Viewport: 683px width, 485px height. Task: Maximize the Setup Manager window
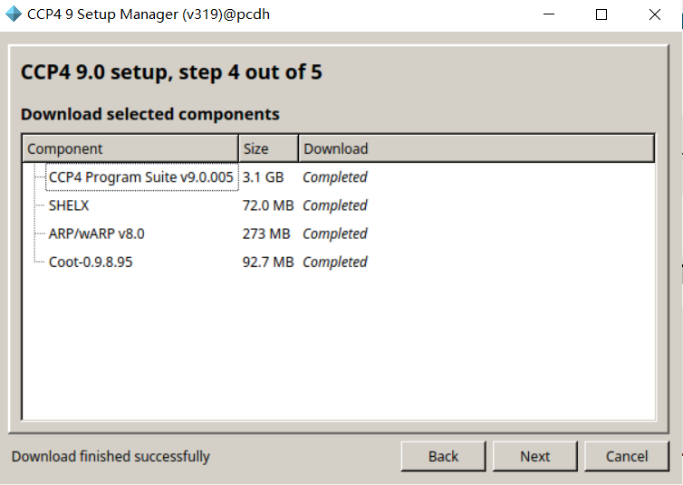[601, 14]
